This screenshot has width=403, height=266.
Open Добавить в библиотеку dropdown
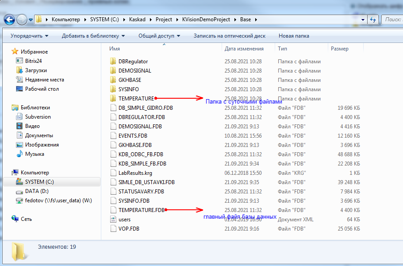93,36
